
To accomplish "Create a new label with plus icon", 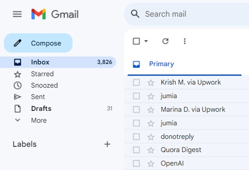I will point(107,144).
